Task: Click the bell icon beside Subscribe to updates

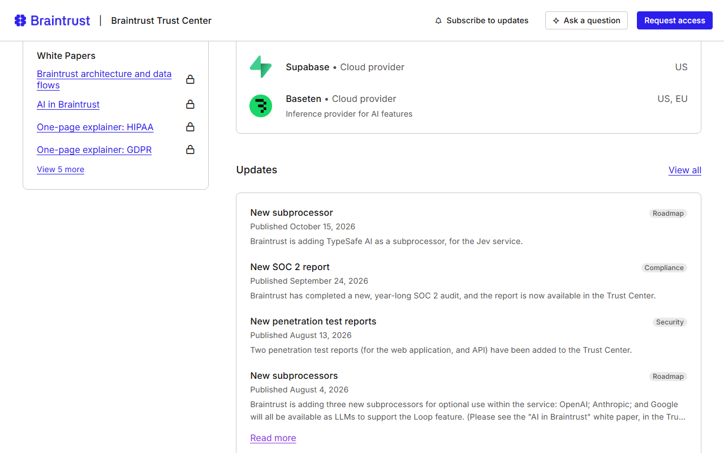Action: (x=438, y=20)
